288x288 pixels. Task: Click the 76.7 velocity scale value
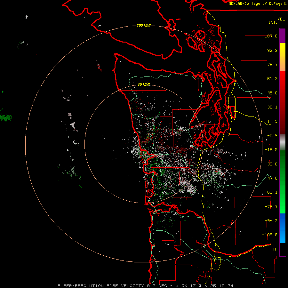272,64
